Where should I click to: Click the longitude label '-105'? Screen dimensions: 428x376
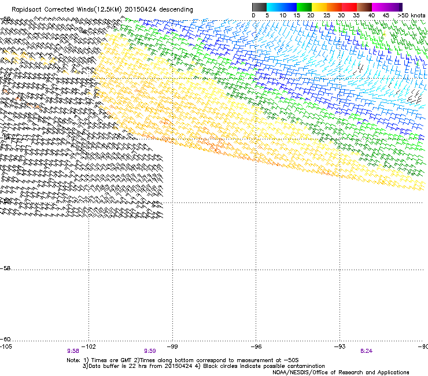(6, 346)
